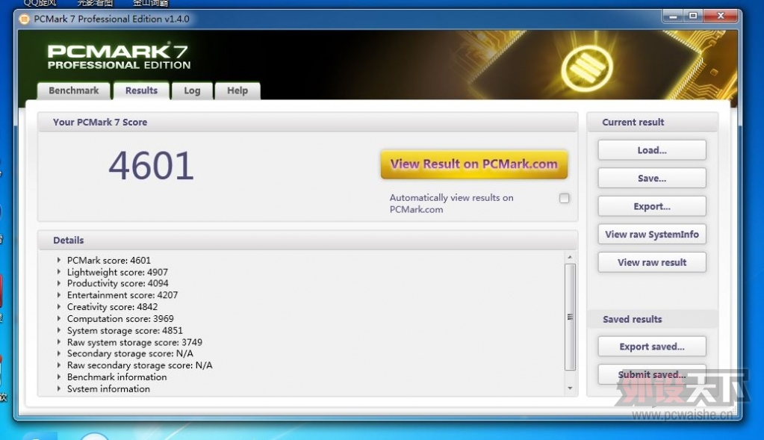Open the Log tab
This screenshot has width=764, height=440.
192,90
